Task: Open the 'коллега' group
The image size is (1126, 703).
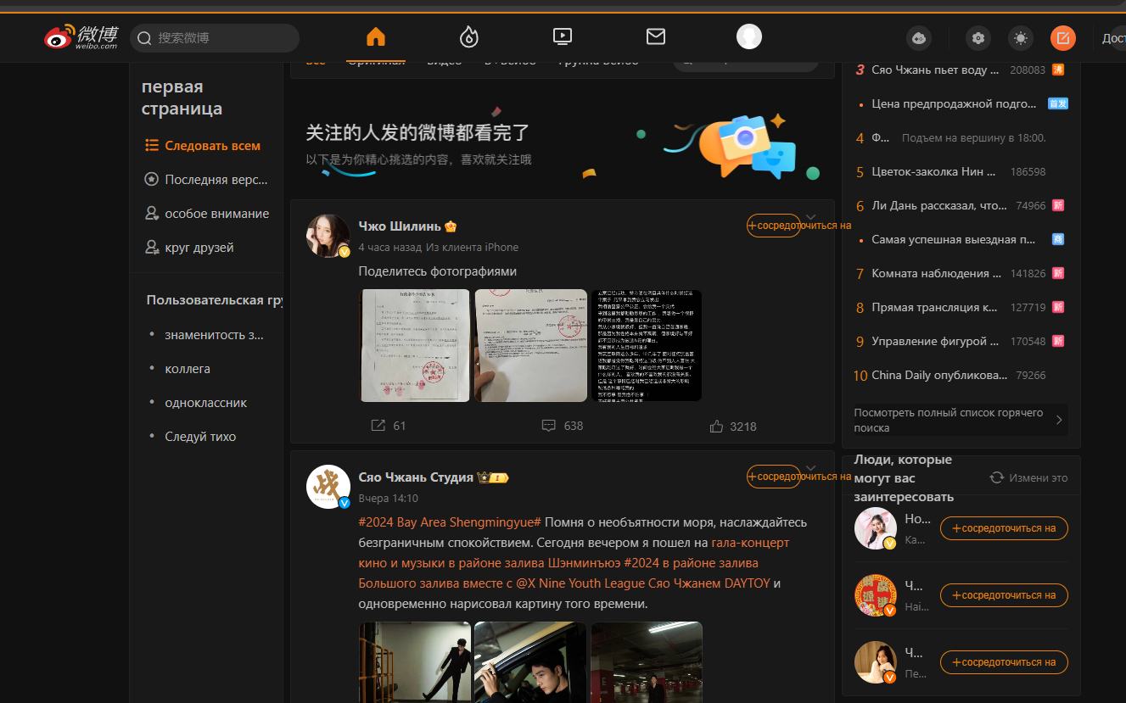Action: [188, 369]
